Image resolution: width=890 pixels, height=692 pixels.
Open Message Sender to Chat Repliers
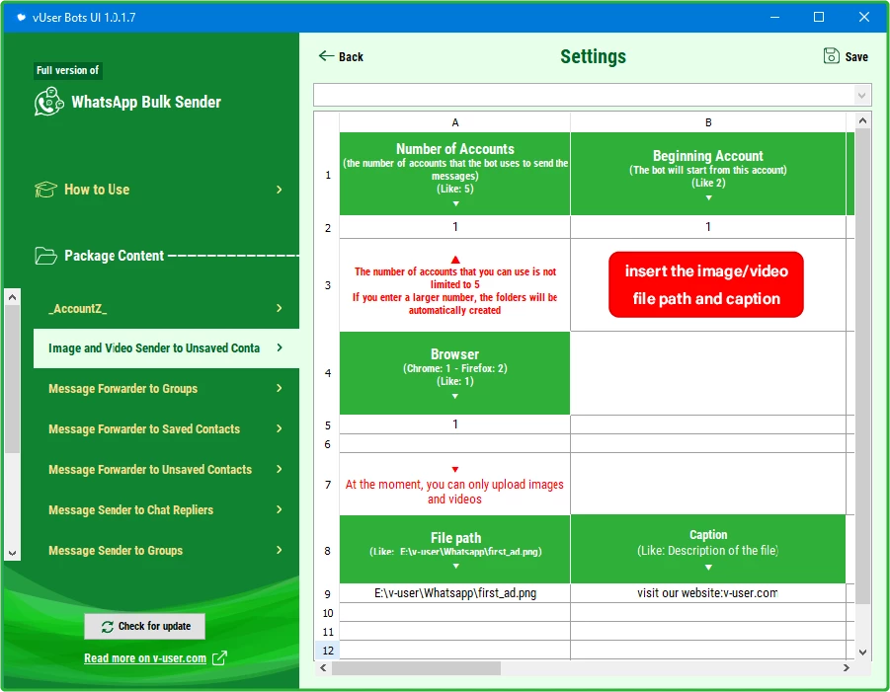click(166, 509)
